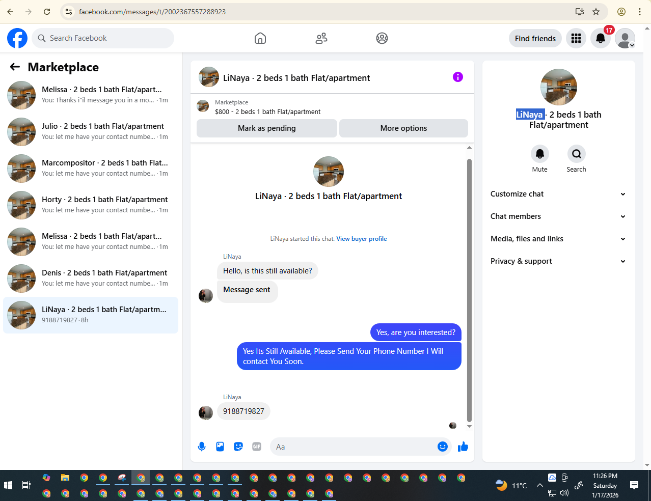Screen dimensions: 651x501
Task: Open the emoji picker in message box
Action: 443,447
